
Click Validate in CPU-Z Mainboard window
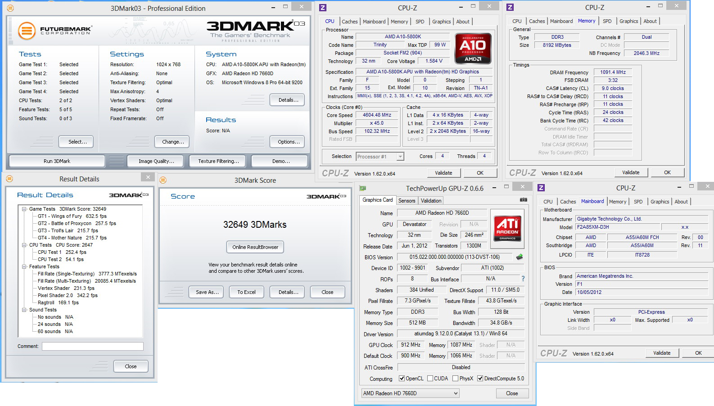pyautogui.click(x=662, y=353)
